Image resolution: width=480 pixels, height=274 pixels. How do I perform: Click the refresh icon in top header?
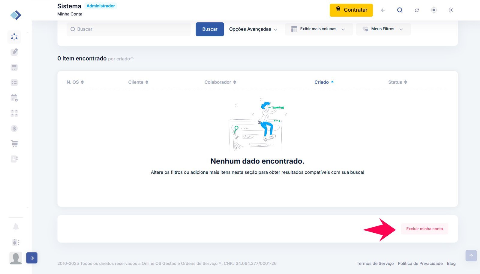(417, 10)
